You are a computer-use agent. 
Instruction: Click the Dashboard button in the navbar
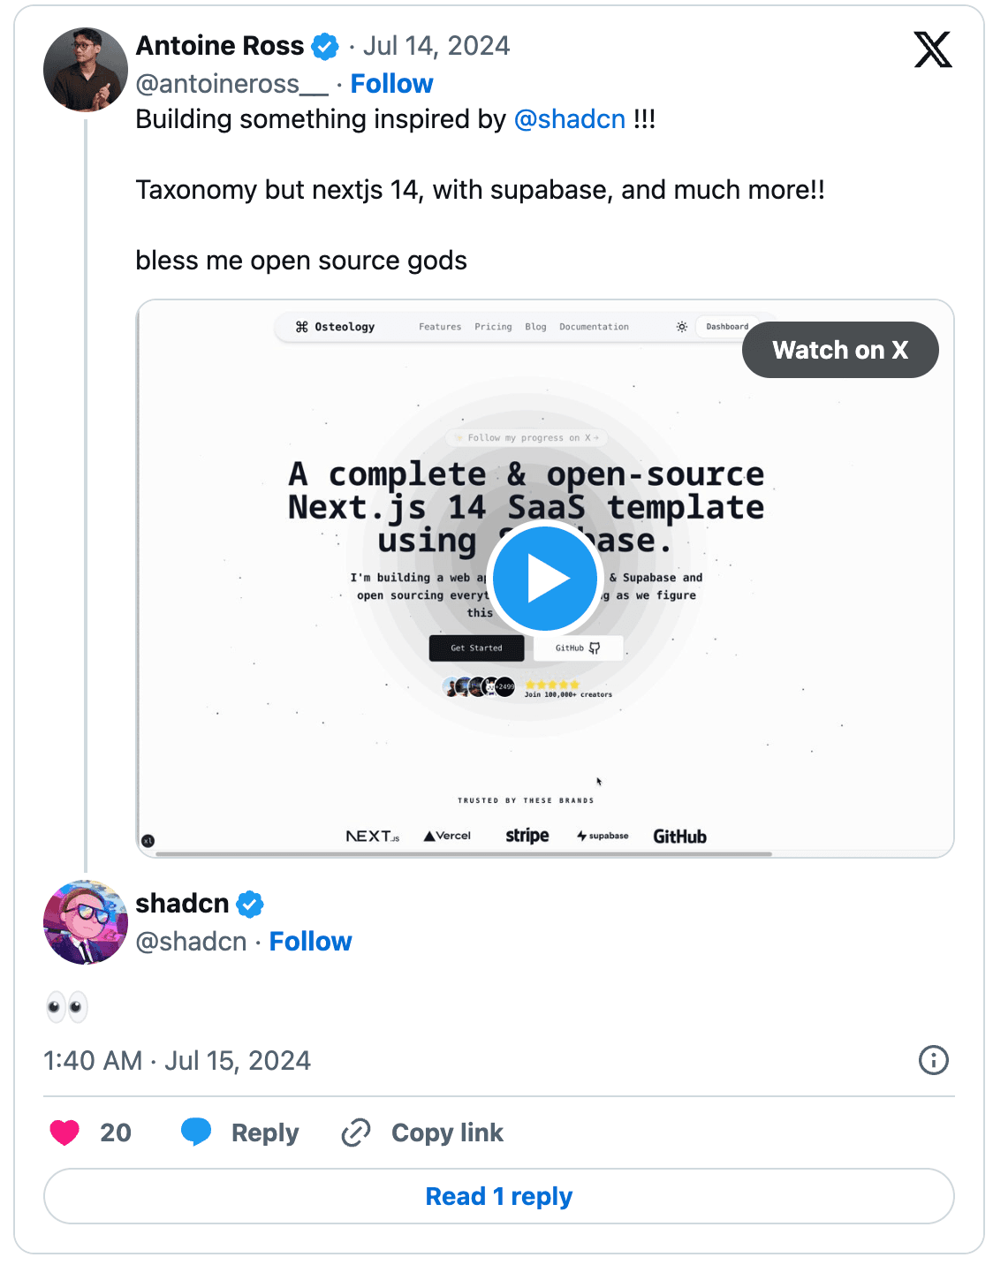[726, 326]
